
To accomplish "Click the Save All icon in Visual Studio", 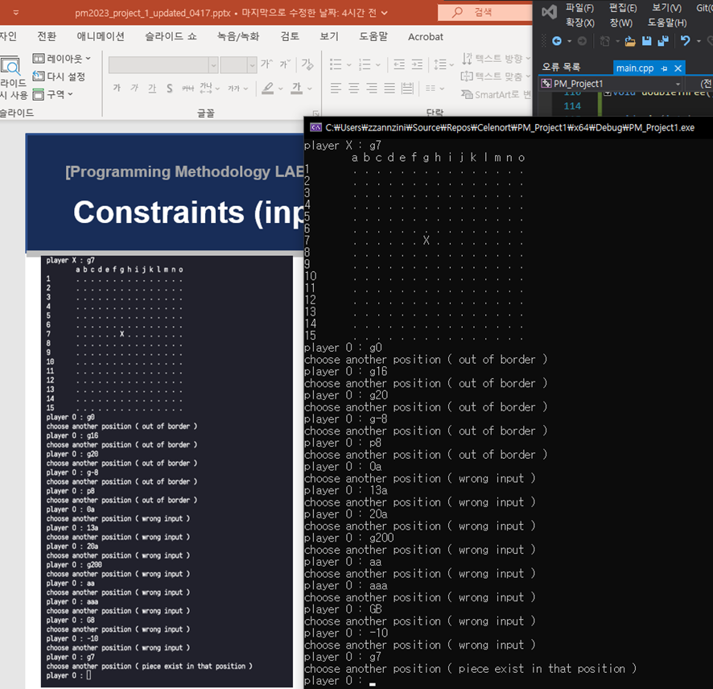I will click(663, 41).
